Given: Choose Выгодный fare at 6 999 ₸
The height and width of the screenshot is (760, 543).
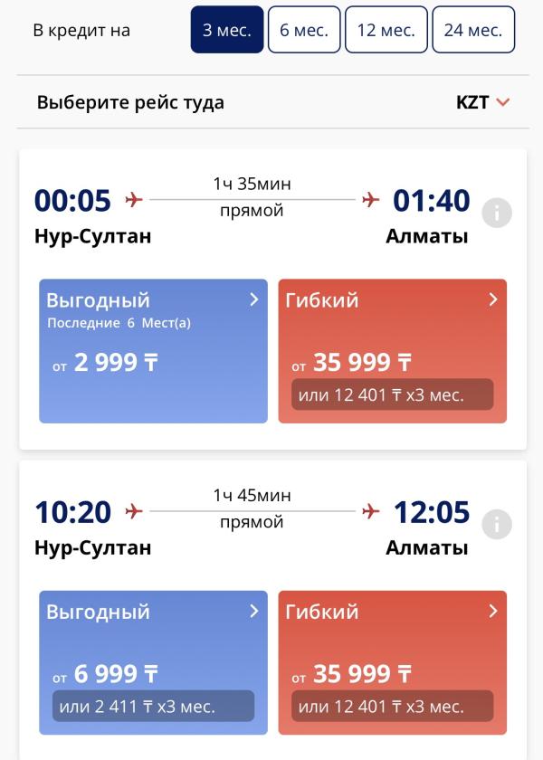Looking at the screenshot, I should [153, 674].
